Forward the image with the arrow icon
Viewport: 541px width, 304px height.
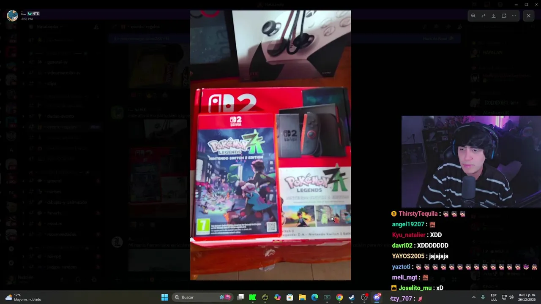(483, 16)
